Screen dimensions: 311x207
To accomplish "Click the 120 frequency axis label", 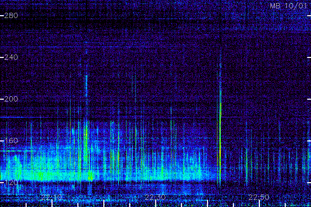I will 11,183.
